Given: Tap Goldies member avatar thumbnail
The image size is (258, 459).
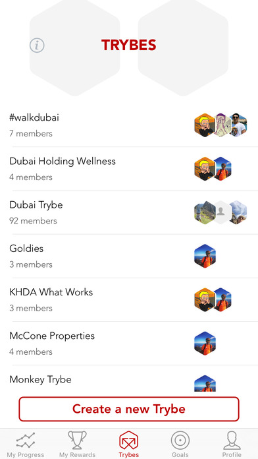Looking at the screenshot, I should tap(205, 256).
